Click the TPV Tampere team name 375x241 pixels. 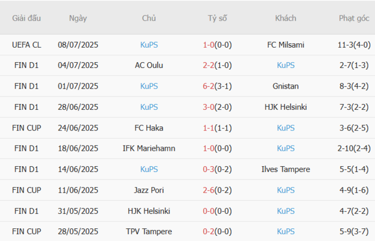149,231
